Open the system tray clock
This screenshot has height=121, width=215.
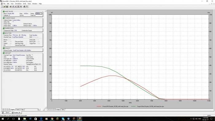point(205,119)
